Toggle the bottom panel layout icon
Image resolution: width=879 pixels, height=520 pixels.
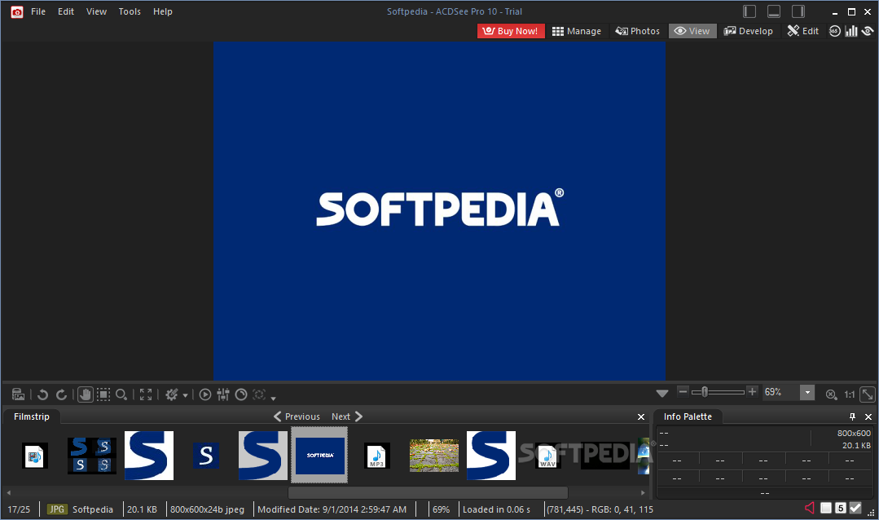pyautogui.click(x=774, y=11)
